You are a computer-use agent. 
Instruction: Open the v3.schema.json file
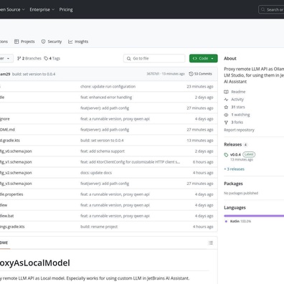coord(16,184)
